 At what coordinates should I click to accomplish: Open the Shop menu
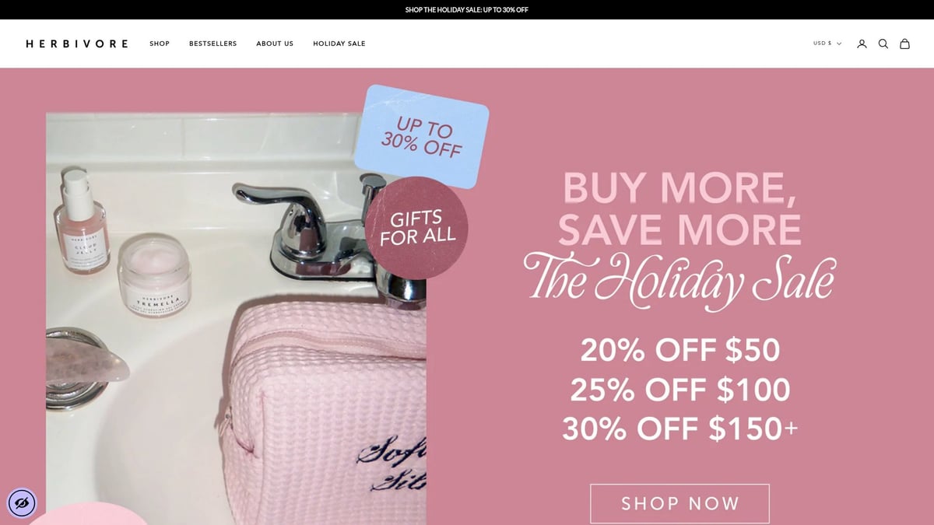pos(160,44)
